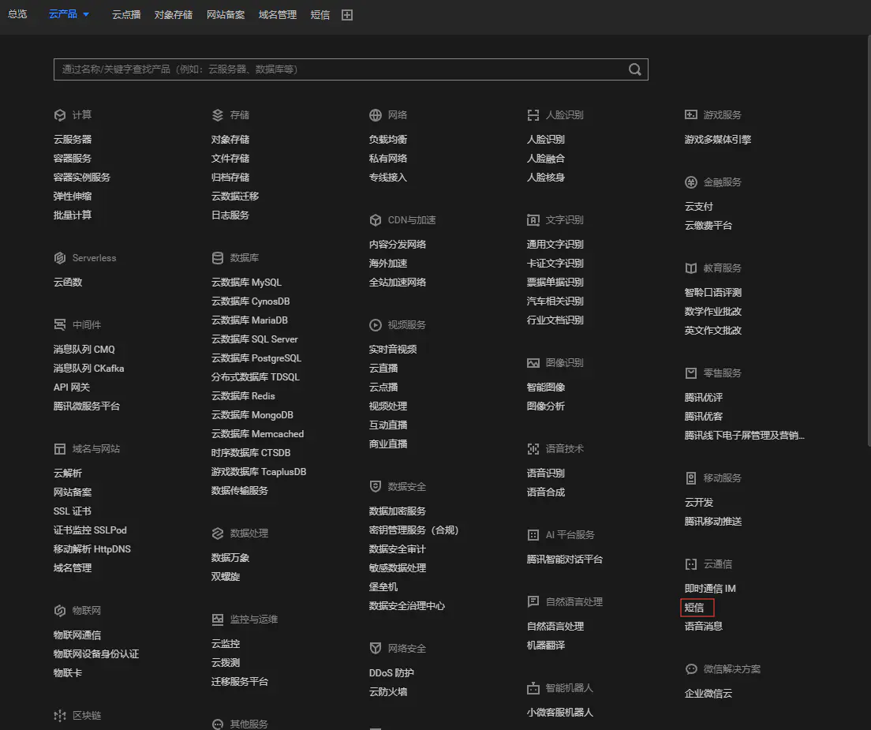
Task: Open the 容器服务 product link
Action: click(73, 159)
